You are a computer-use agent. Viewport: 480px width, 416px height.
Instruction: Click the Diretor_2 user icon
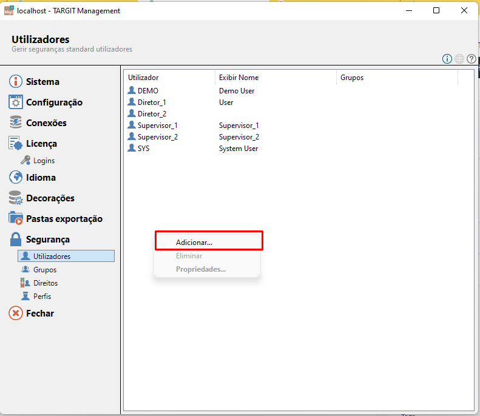click(x=132, y=113)
